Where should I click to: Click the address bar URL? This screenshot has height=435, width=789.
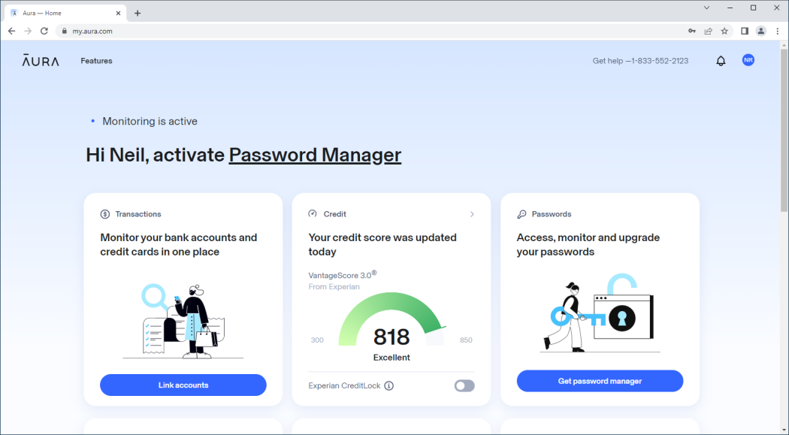92,32
